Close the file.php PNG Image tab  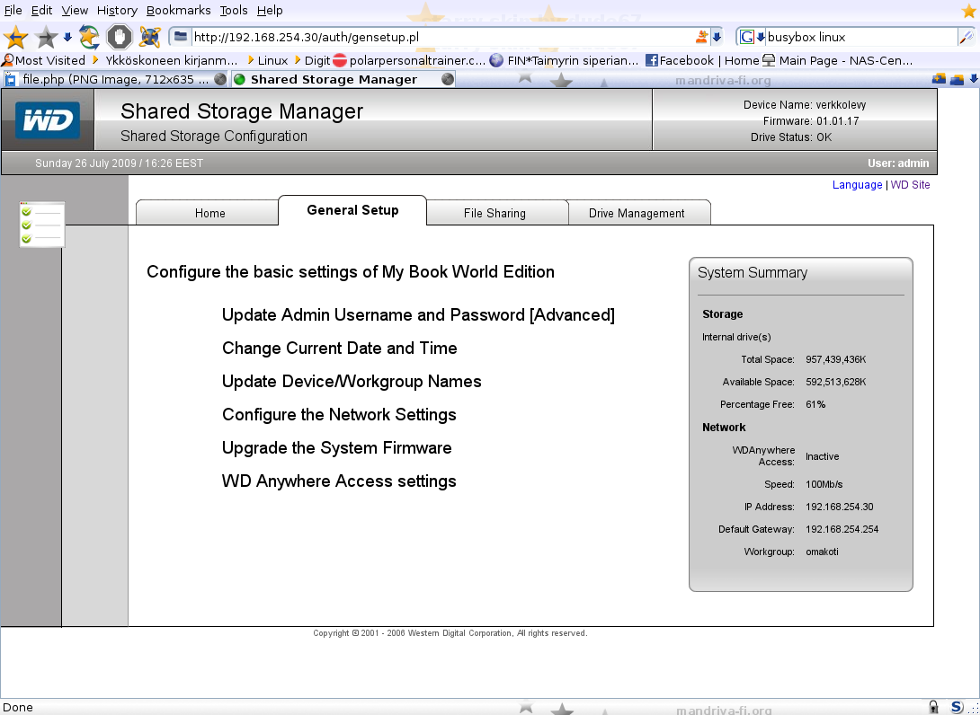pos(220,79)
